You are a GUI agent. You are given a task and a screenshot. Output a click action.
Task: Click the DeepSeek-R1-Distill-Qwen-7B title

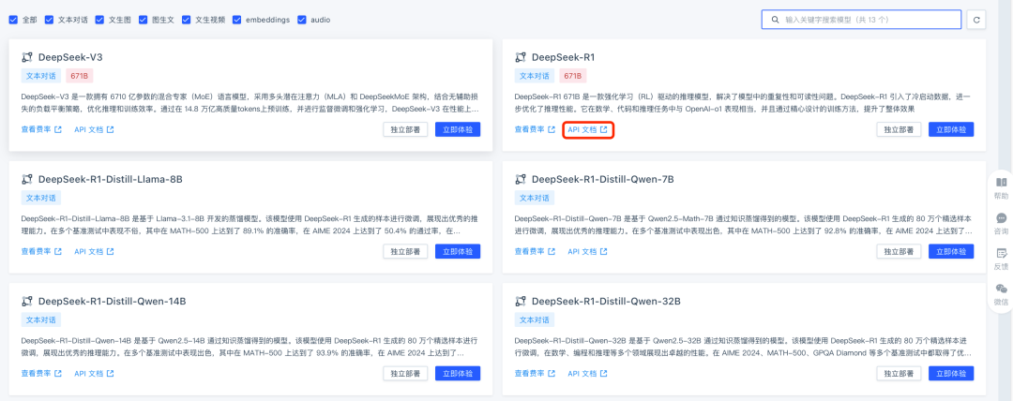coord(603,179)
